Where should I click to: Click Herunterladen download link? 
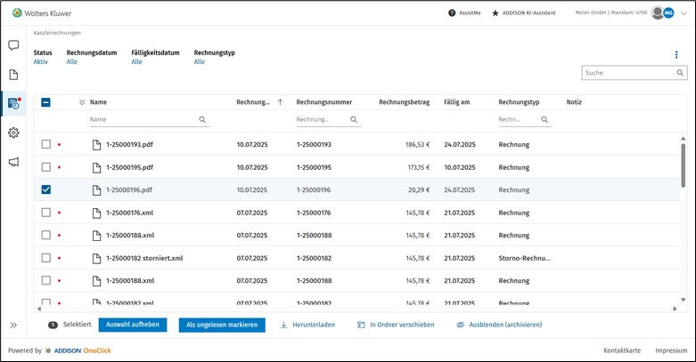tap(307, 325)
